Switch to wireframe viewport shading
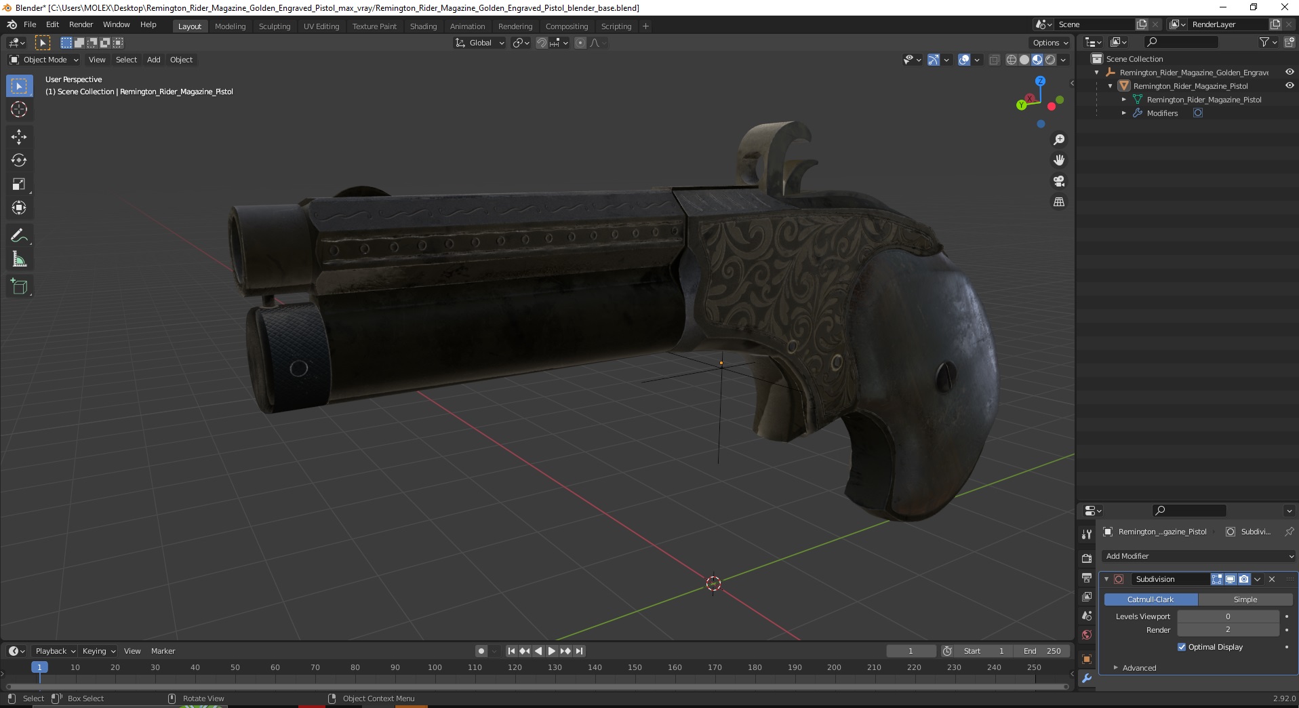The width and height of the screenshot is (1299, 708). click(x=1012, y=60)
